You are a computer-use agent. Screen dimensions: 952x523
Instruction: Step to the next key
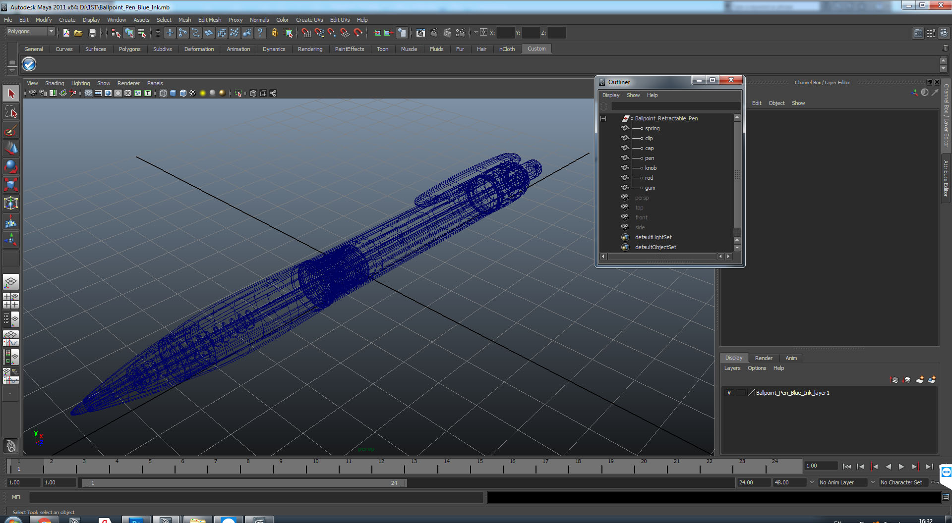click(x=915, y=467)
